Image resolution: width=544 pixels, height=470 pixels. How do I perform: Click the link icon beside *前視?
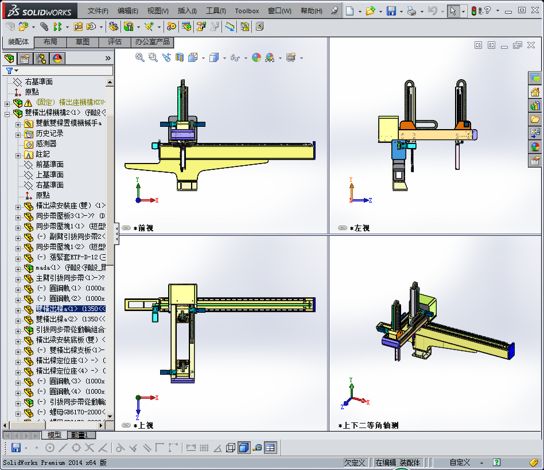point(126,228)
